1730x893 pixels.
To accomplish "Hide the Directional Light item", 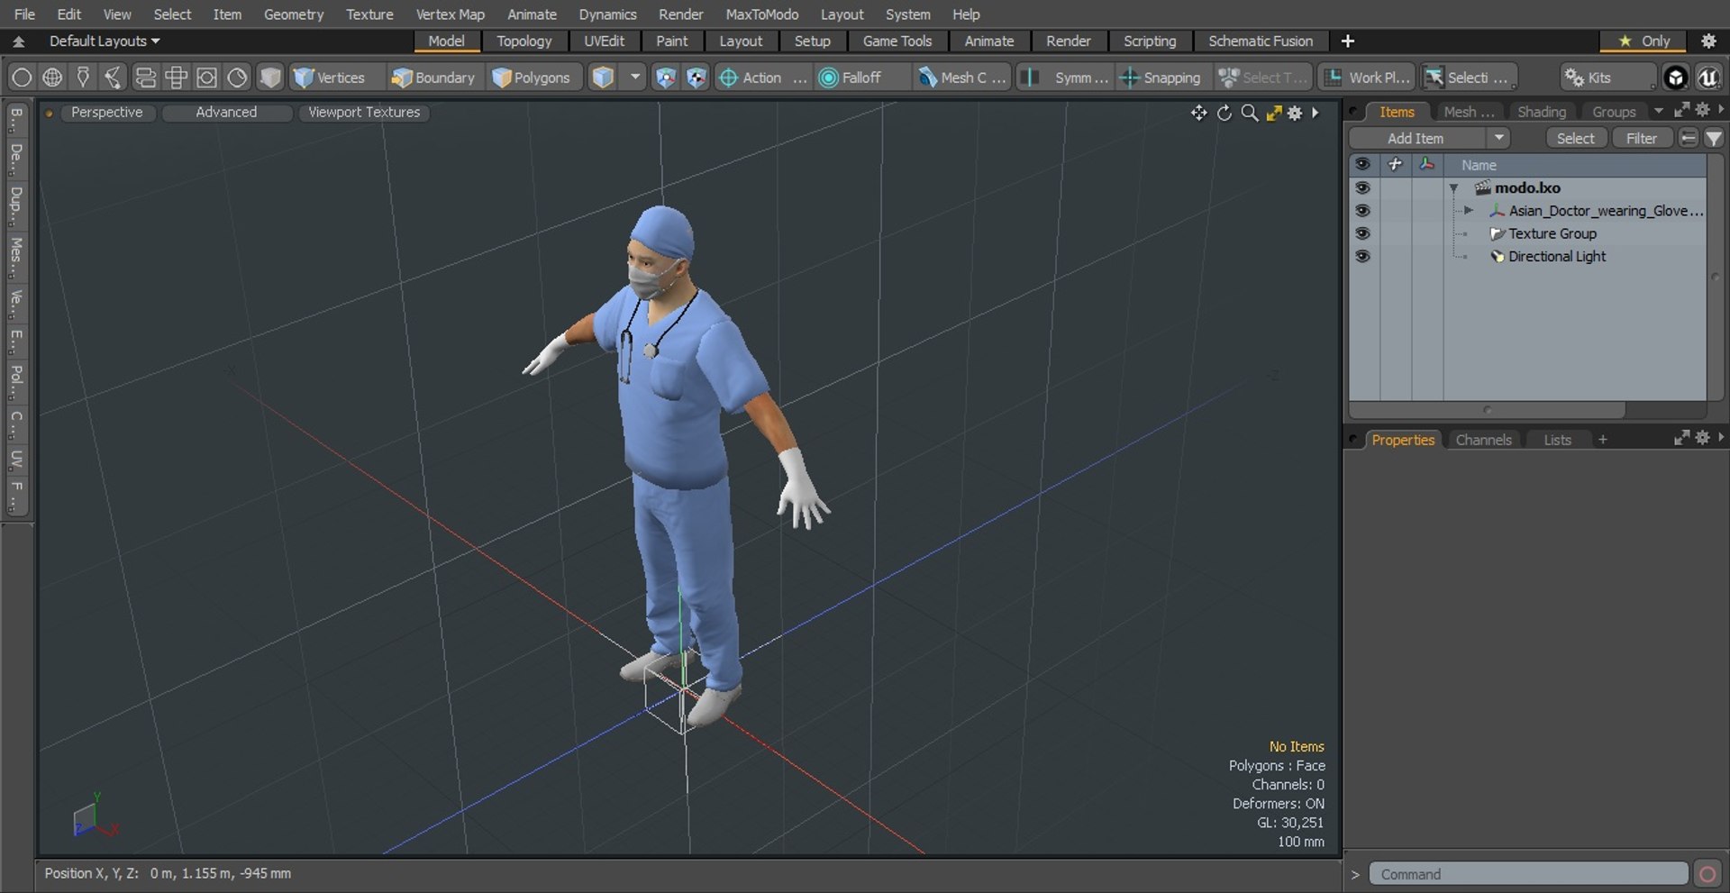I will 1362,256.
